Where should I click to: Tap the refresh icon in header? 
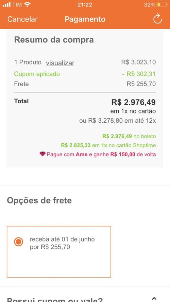pyautogui.click(x=157, y=19)
